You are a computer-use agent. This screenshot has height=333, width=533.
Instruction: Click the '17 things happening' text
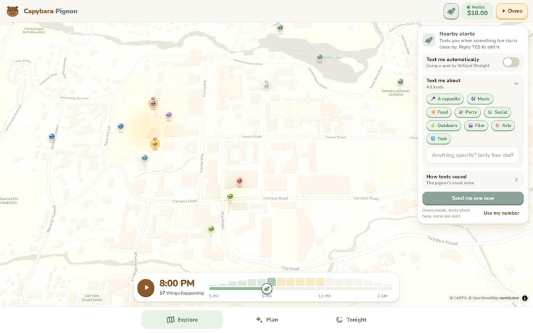(x=181, y=293)
